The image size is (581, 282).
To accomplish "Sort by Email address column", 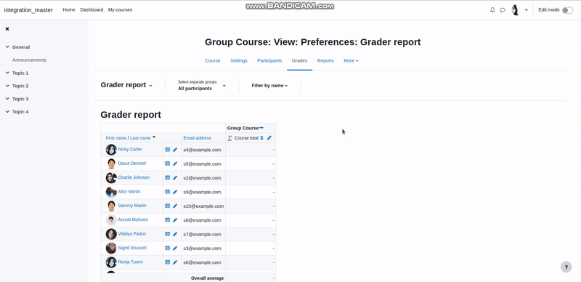I will 197,138.
